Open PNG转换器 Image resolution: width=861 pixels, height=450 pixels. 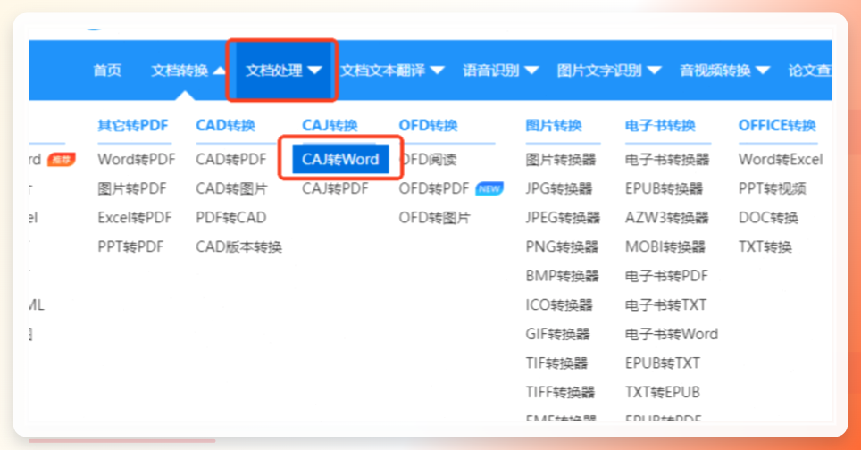pyautogui.click(x=562, y=247)
